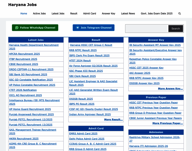
Task: Open UP Police Constable Recruitment 2025 link
Action: pyautogui.click(x=32, y=85)
